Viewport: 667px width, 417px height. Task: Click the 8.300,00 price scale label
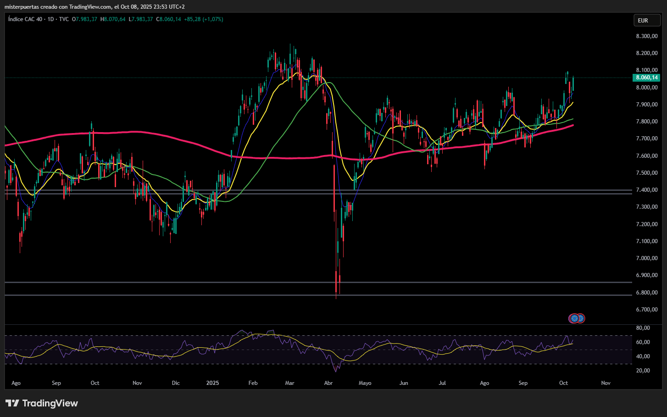[x=646, y=36]
